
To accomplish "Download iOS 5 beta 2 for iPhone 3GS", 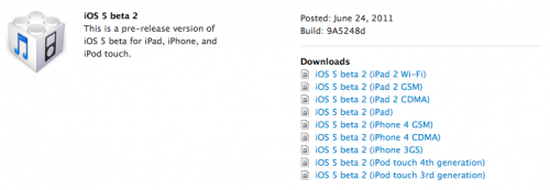I will click(x=368, y=150).
